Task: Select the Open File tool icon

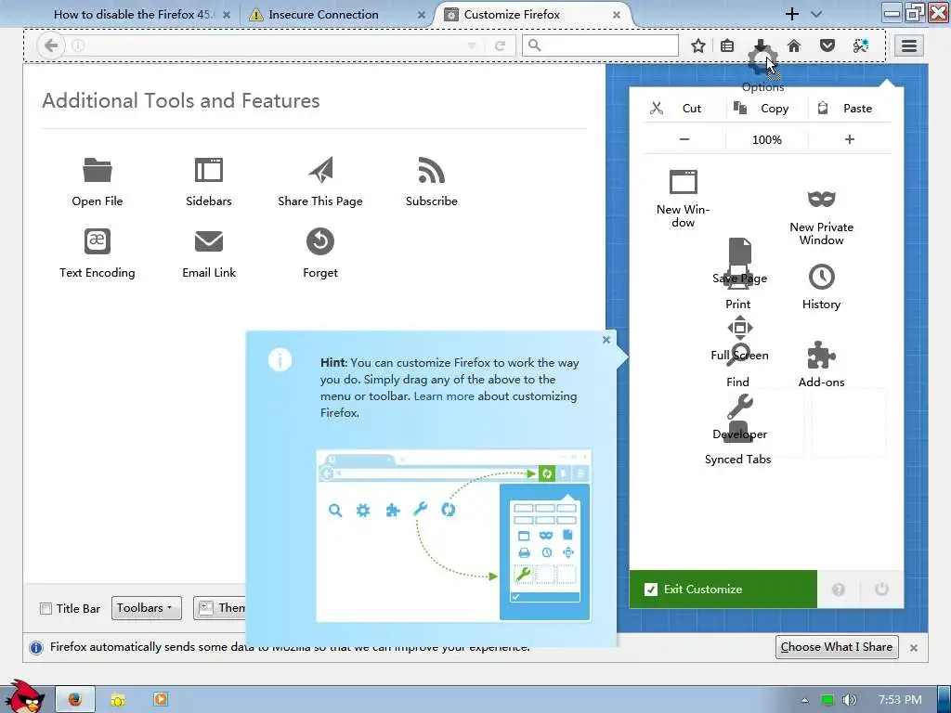Action: 97,171
